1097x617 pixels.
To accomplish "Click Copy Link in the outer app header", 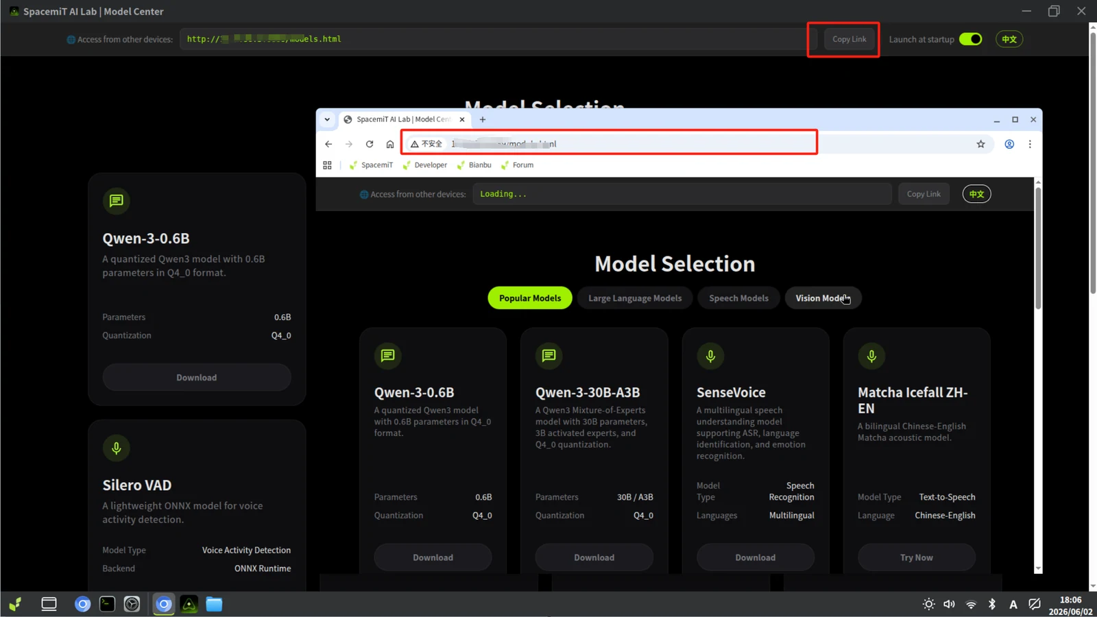I will coord(849,39).
